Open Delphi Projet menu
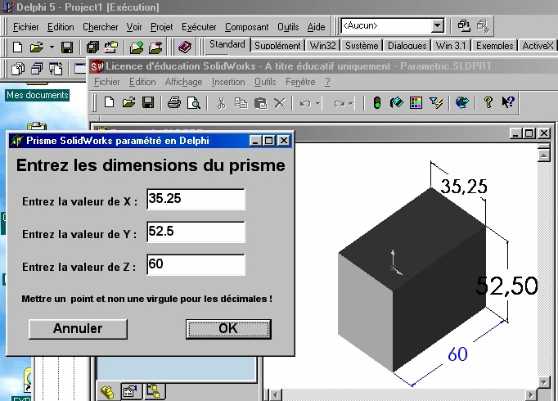This screenshot has width=558, height=401. [x=161, y=27]
